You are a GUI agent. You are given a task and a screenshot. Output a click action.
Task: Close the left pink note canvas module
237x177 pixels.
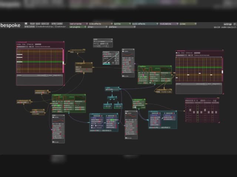click(64, 42)
